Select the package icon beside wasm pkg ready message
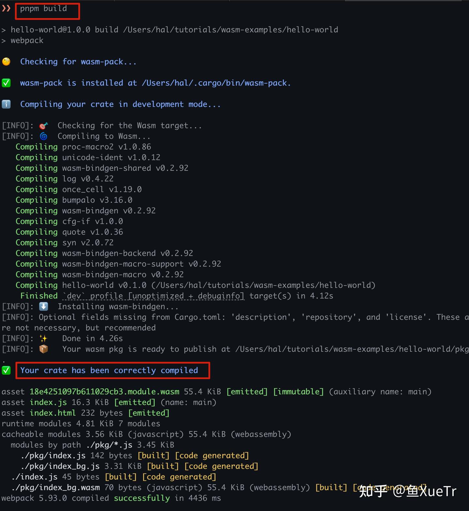The image size is (469, 511). pos(43,349)
